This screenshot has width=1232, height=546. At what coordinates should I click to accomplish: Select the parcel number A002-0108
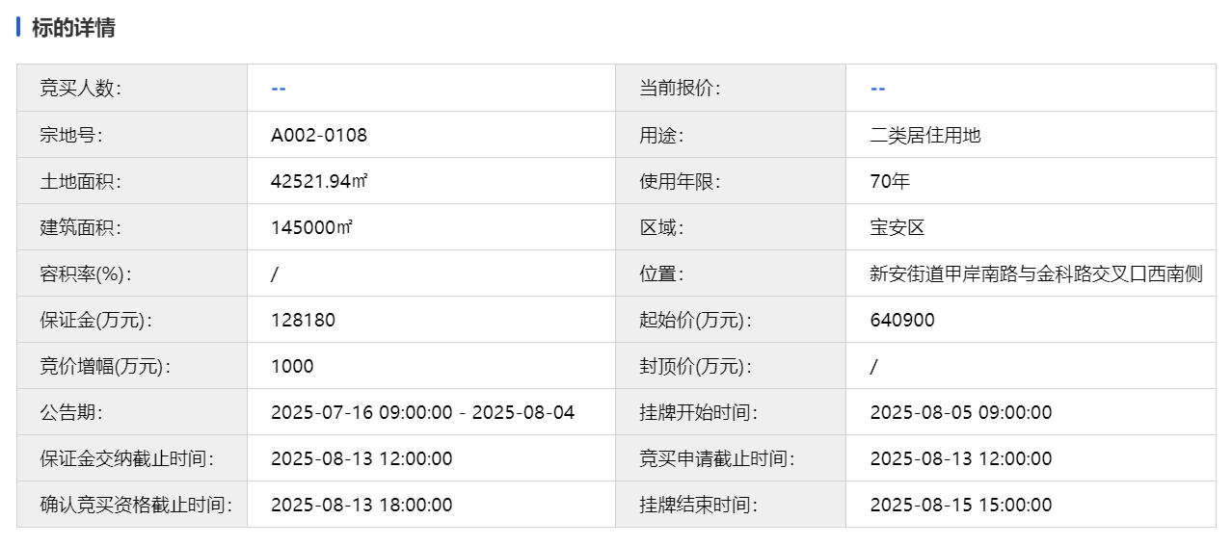click(319, 135)
